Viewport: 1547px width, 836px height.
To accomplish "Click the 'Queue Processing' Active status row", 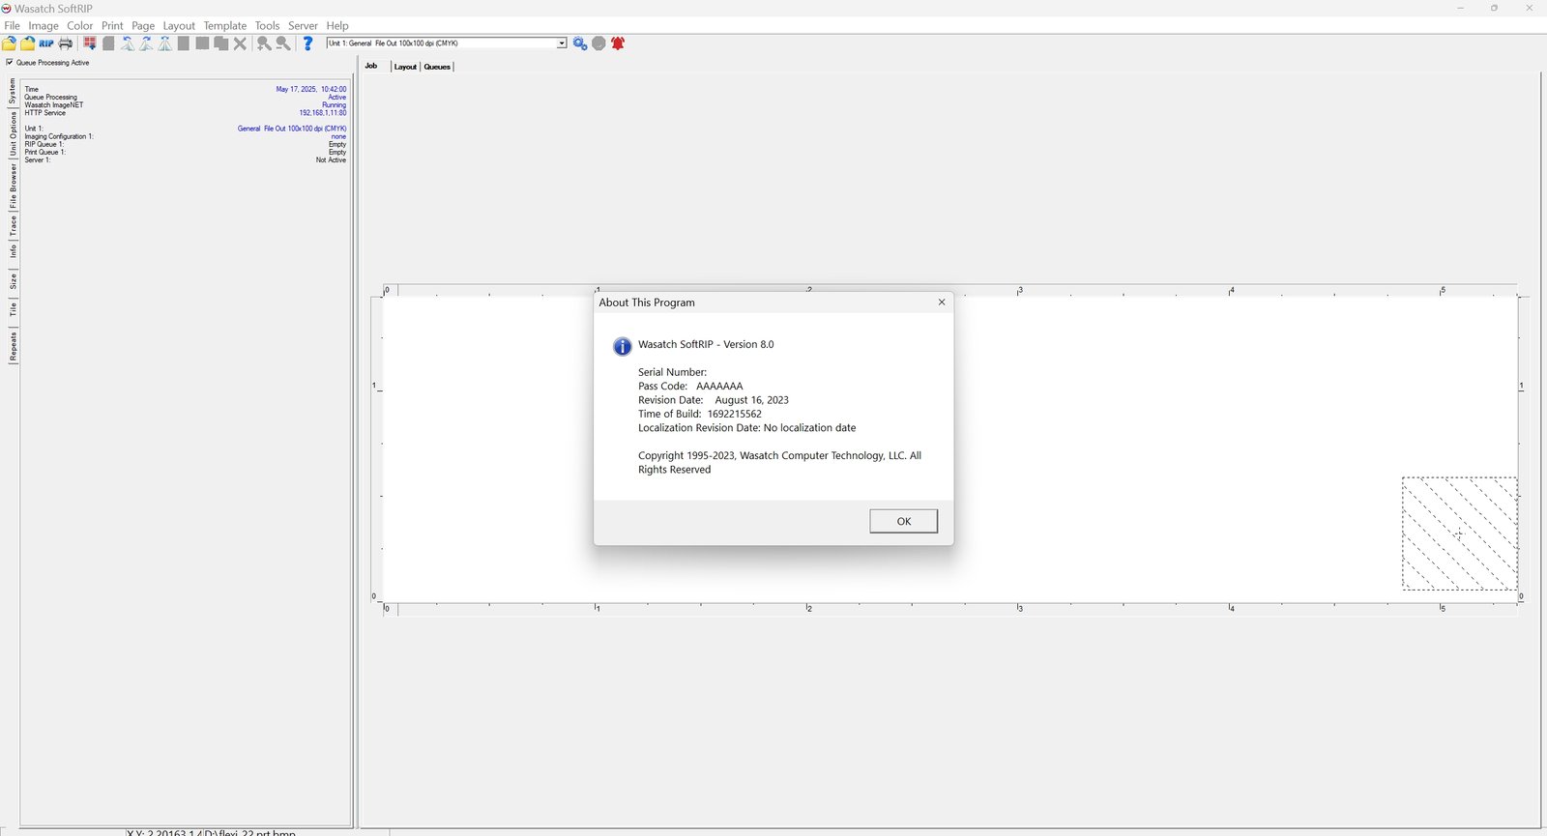I will point(186,98).
